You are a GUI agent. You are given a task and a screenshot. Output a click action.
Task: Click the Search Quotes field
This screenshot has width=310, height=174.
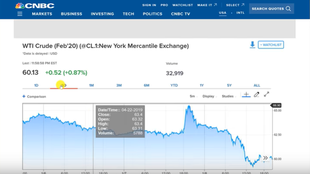click(x=271, y=9)
